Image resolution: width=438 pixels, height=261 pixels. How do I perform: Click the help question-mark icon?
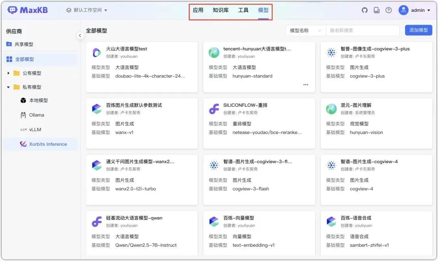click(389, 10)
